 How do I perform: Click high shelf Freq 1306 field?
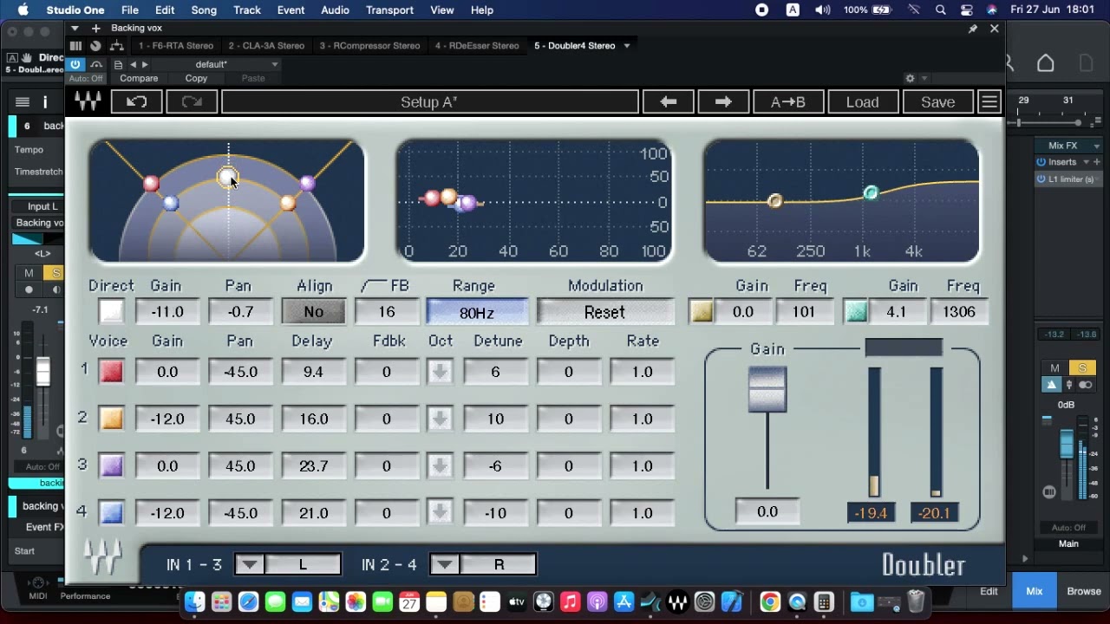(x=959, y=312)
